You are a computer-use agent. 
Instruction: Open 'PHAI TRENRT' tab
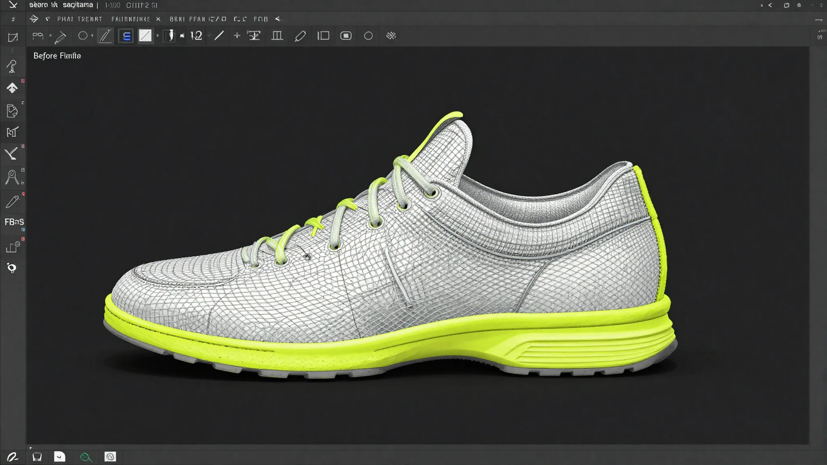tap(80, 19)
